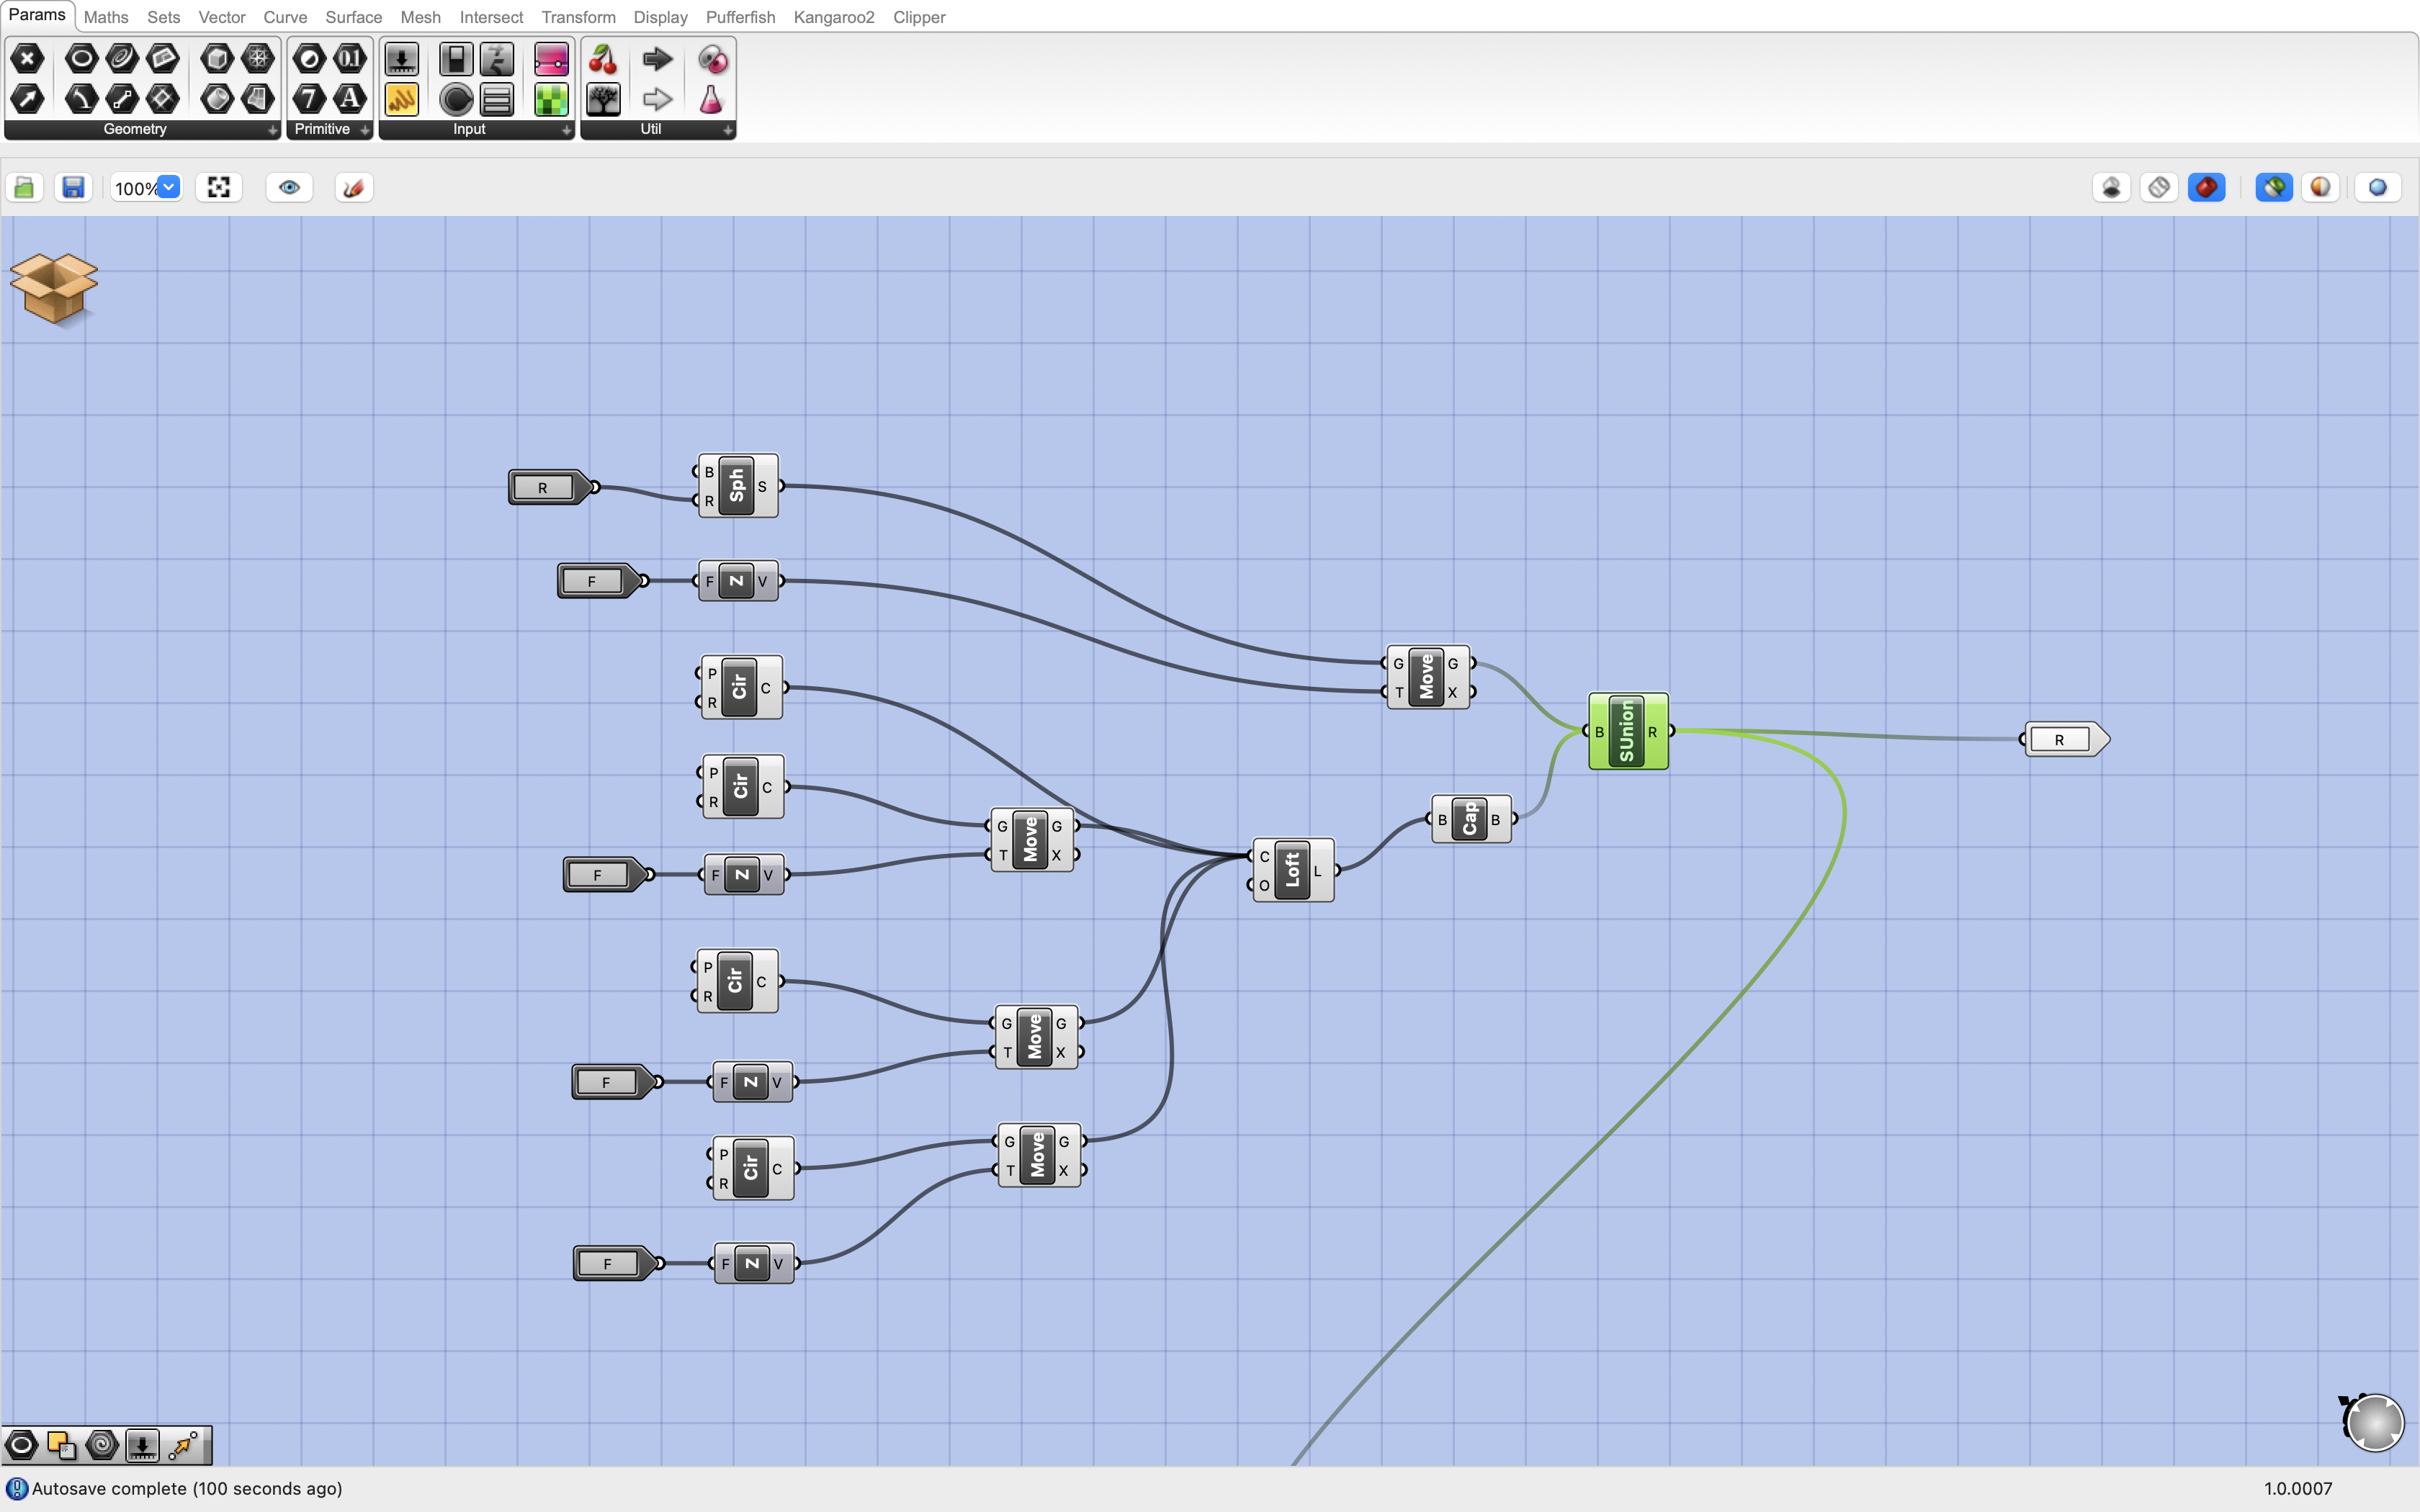Toggle the eye preview button in toolbar
2420x1512 pixels.
(x=290, y=188)
